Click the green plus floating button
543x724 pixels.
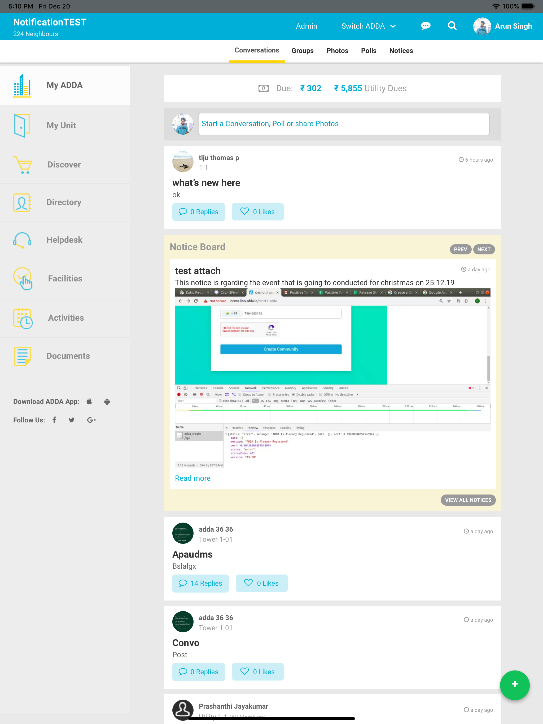[x=515, y=685]
